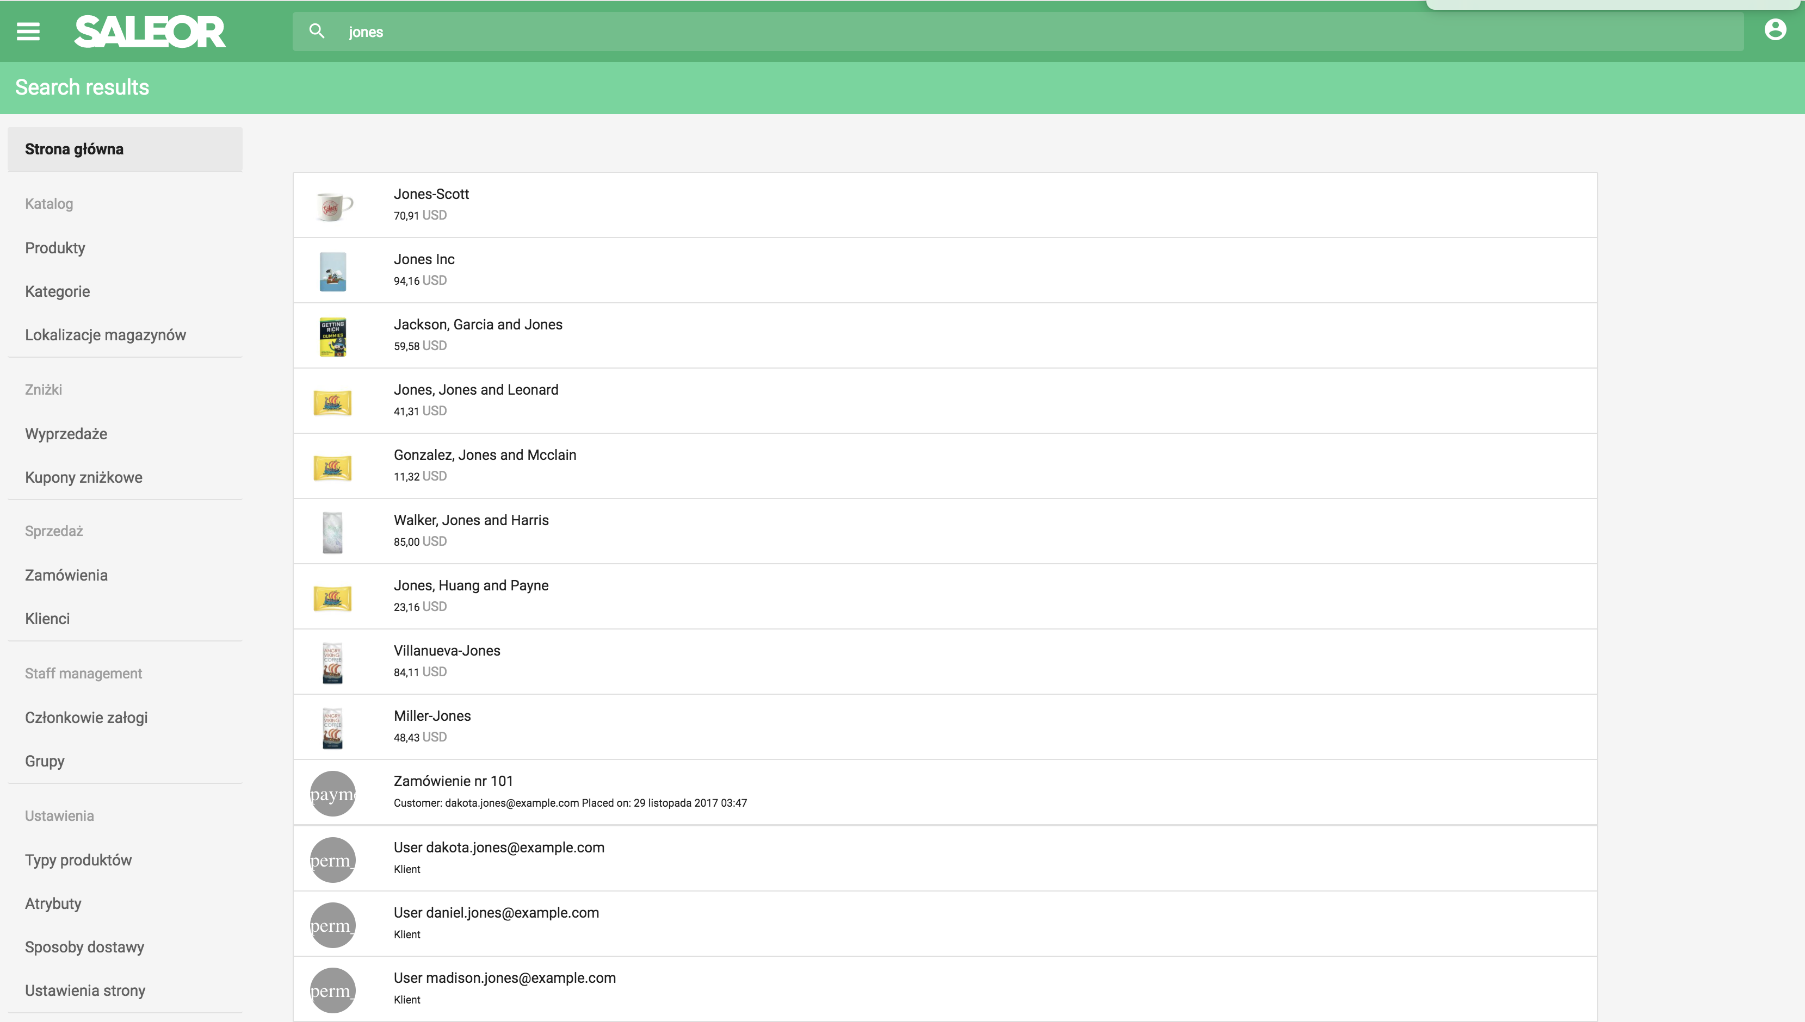Select Typy produktów under Ustawienia
The image size is (1805, 1022).
coord(78,859)
